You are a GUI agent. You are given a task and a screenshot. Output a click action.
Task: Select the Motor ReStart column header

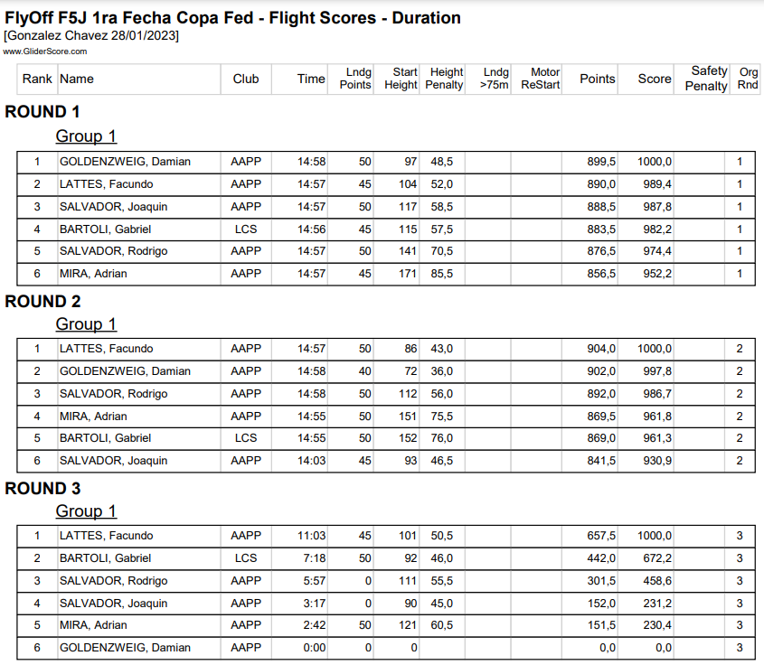[x=540, y=79]
